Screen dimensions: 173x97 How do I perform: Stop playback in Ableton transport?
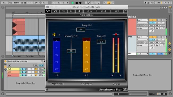coord(77,3)
